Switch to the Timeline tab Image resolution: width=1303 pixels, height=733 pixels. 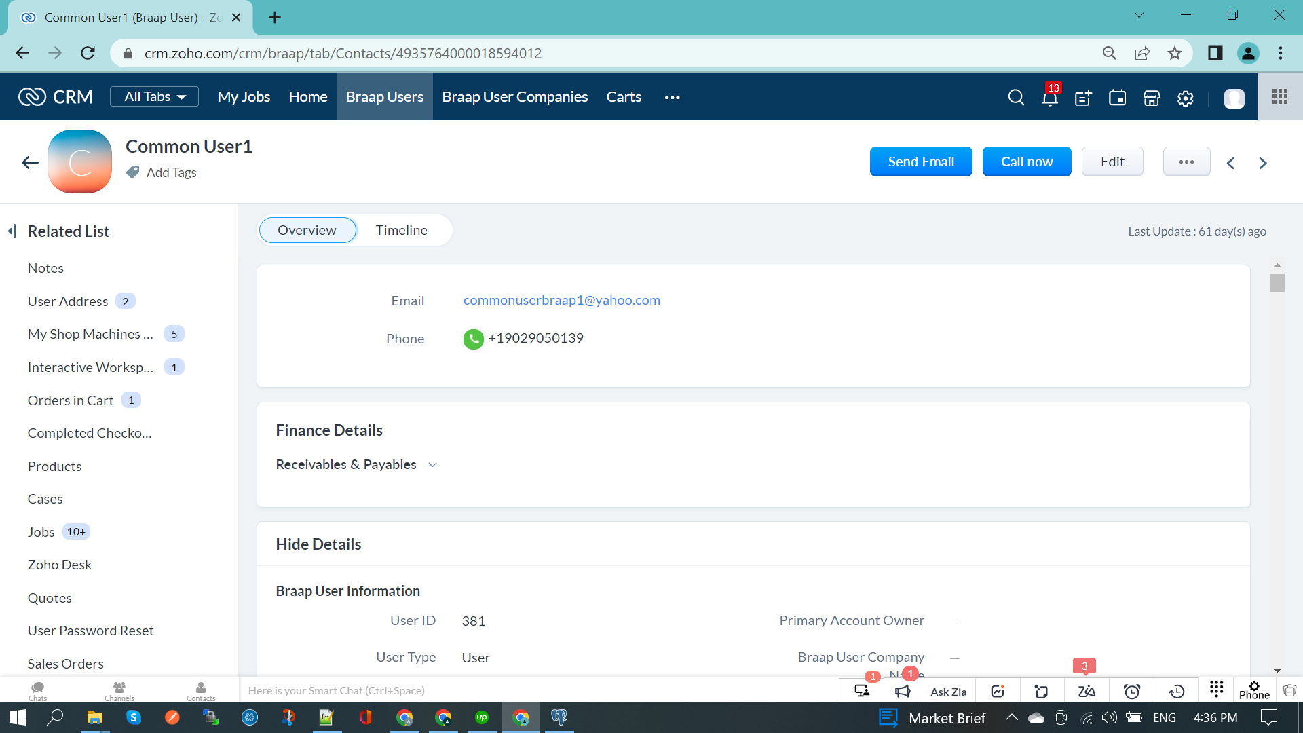pyautogui.click(x=401, y=230)
